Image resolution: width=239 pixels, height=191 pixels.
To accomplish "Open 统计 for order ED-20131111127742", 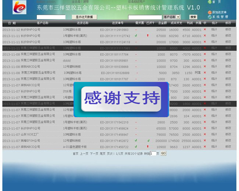I will coord(214,36).
